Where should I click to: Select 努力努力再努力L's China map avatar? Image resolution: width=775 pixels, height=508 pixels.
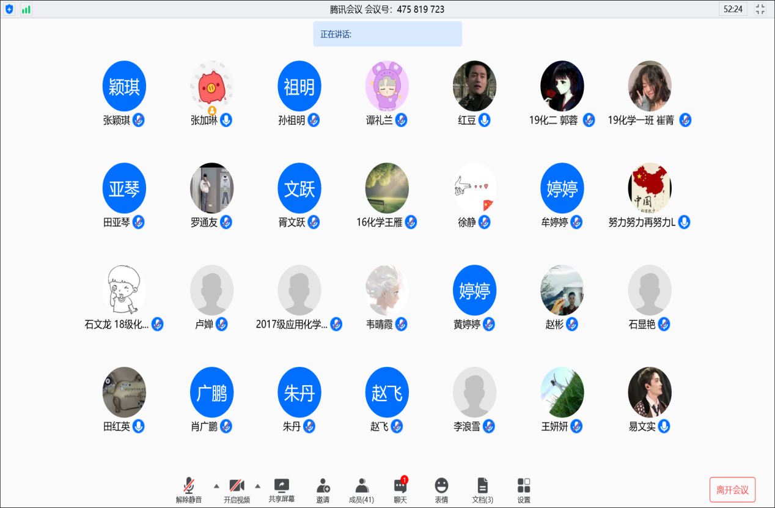pyautogui.click(x=650, y=188)
